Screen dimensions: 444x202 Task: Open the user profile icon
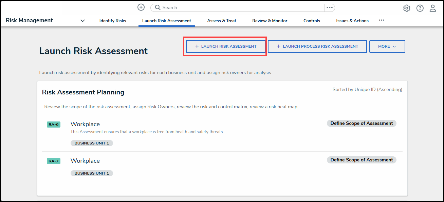[433, 8]
